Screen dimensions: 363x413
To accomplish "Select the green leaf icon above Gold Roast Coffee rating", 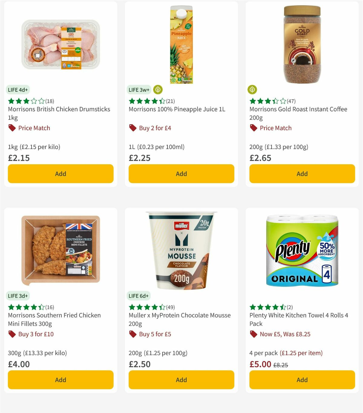I will 253,90.
